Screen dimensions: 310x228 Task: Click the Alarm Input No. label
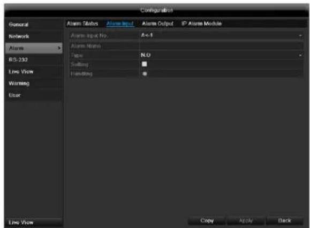tap(89, 35)
